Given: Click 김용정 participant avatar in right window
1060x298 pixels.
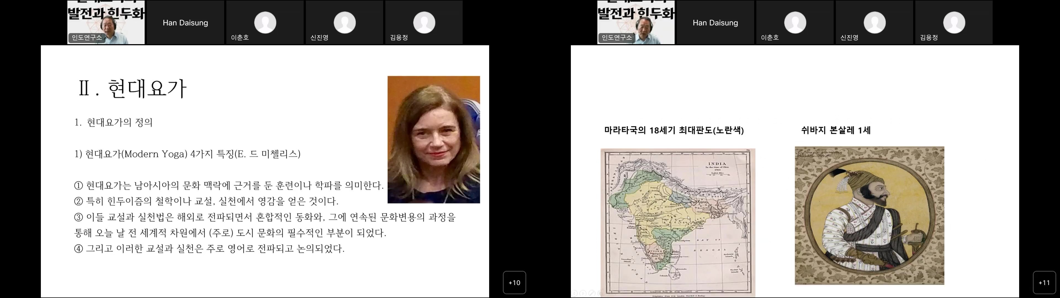Looking at the screenshot, I should [954, 22].
